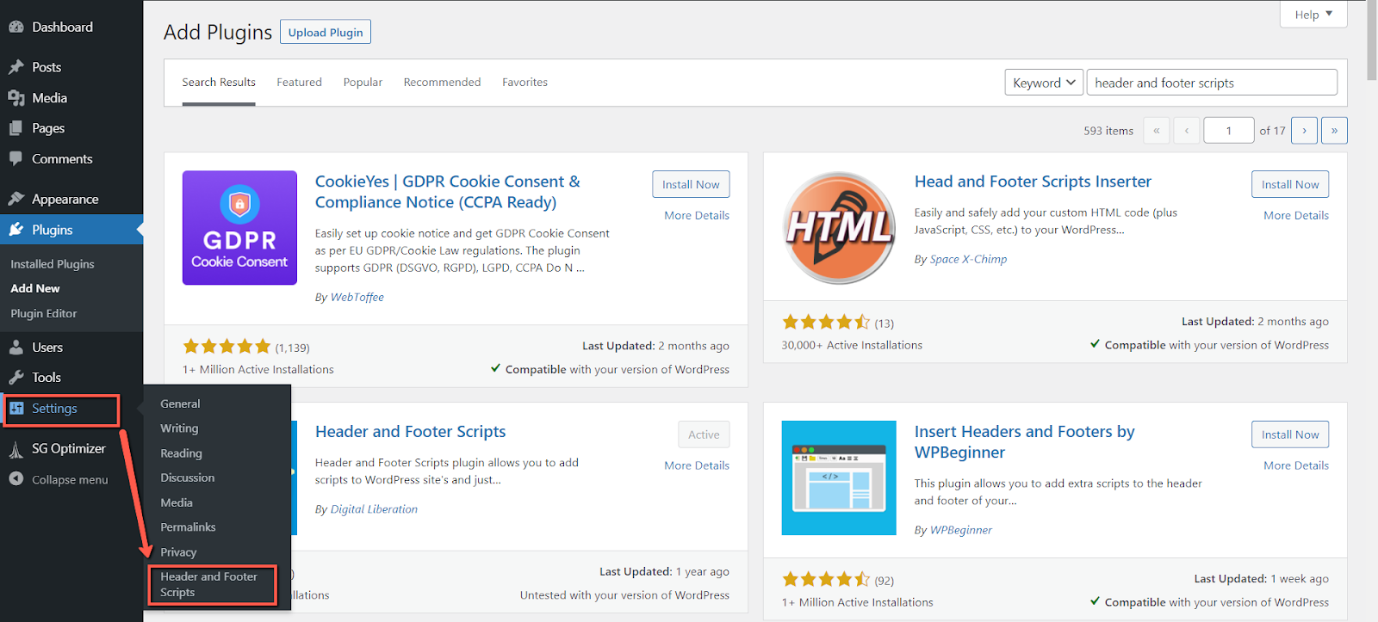
Task: Switch to the Recommended tab
Action: (x=442, y=83)
